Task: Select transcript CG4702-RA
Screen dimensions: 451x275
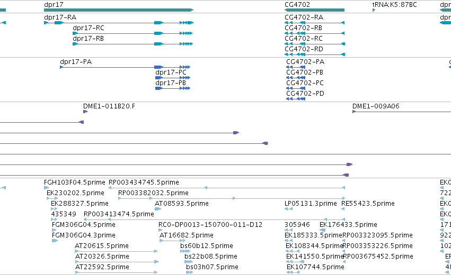Action: coord(314,23)
